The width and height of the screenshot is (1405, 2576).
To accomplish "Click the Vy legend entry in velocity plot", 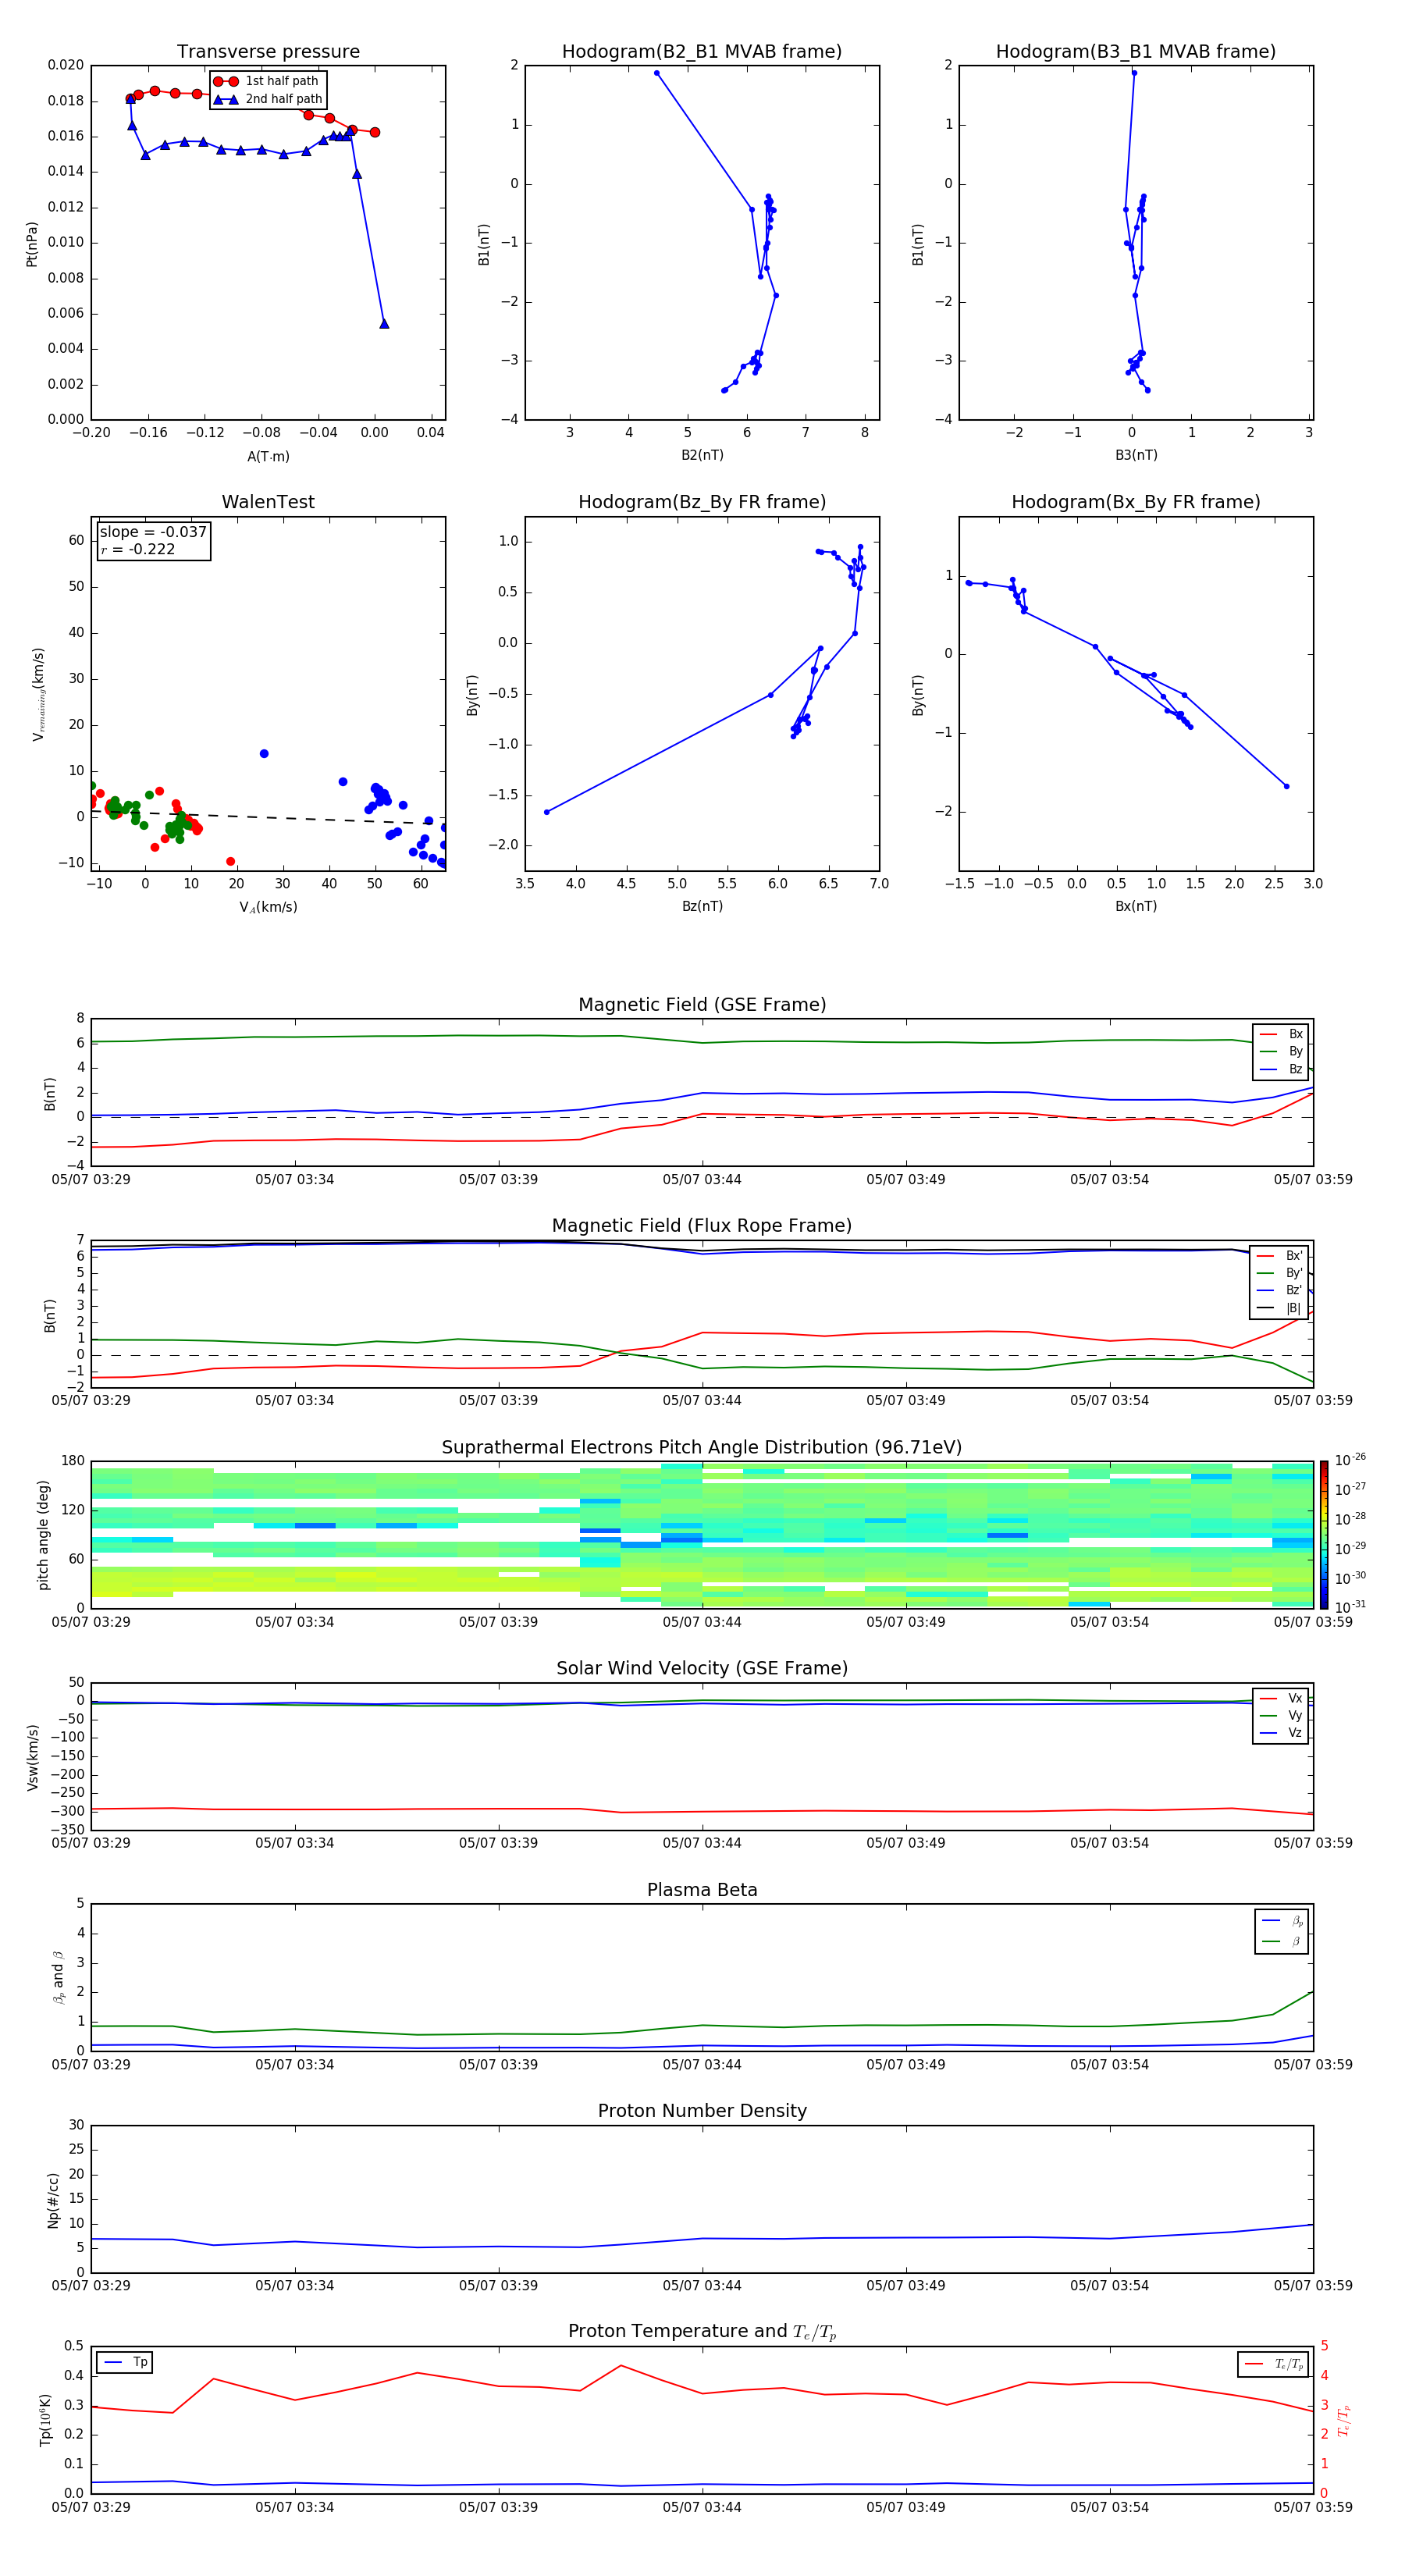I will (1281, 1716).
